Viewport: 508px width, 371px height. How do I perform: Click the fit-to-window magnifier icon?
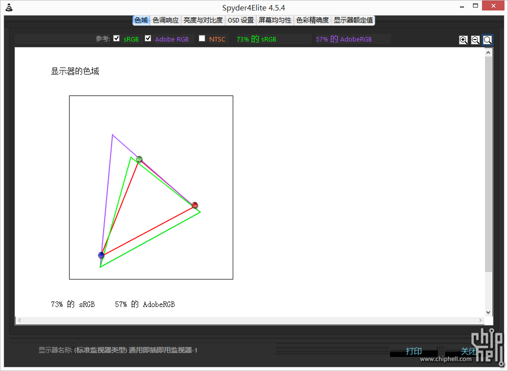(x=487, y=40)
